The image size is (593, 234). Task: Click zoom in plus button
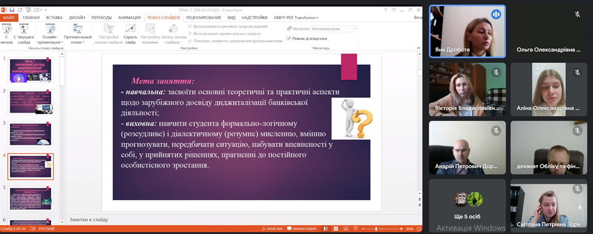coord(401,228)
